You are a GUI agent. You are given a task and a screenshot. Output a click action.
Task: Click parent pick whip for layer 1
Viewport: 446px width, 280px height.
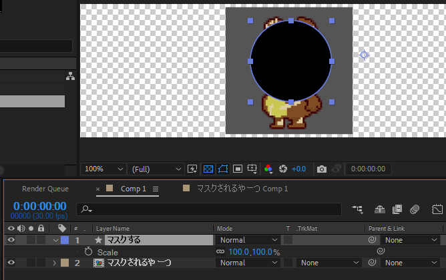point(372,240)
